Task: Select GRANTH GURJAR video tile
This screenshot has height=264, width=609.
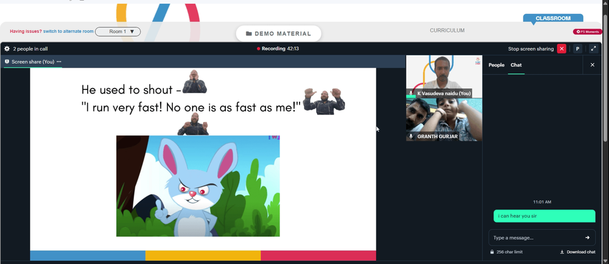Action: (x=444, y=119)
